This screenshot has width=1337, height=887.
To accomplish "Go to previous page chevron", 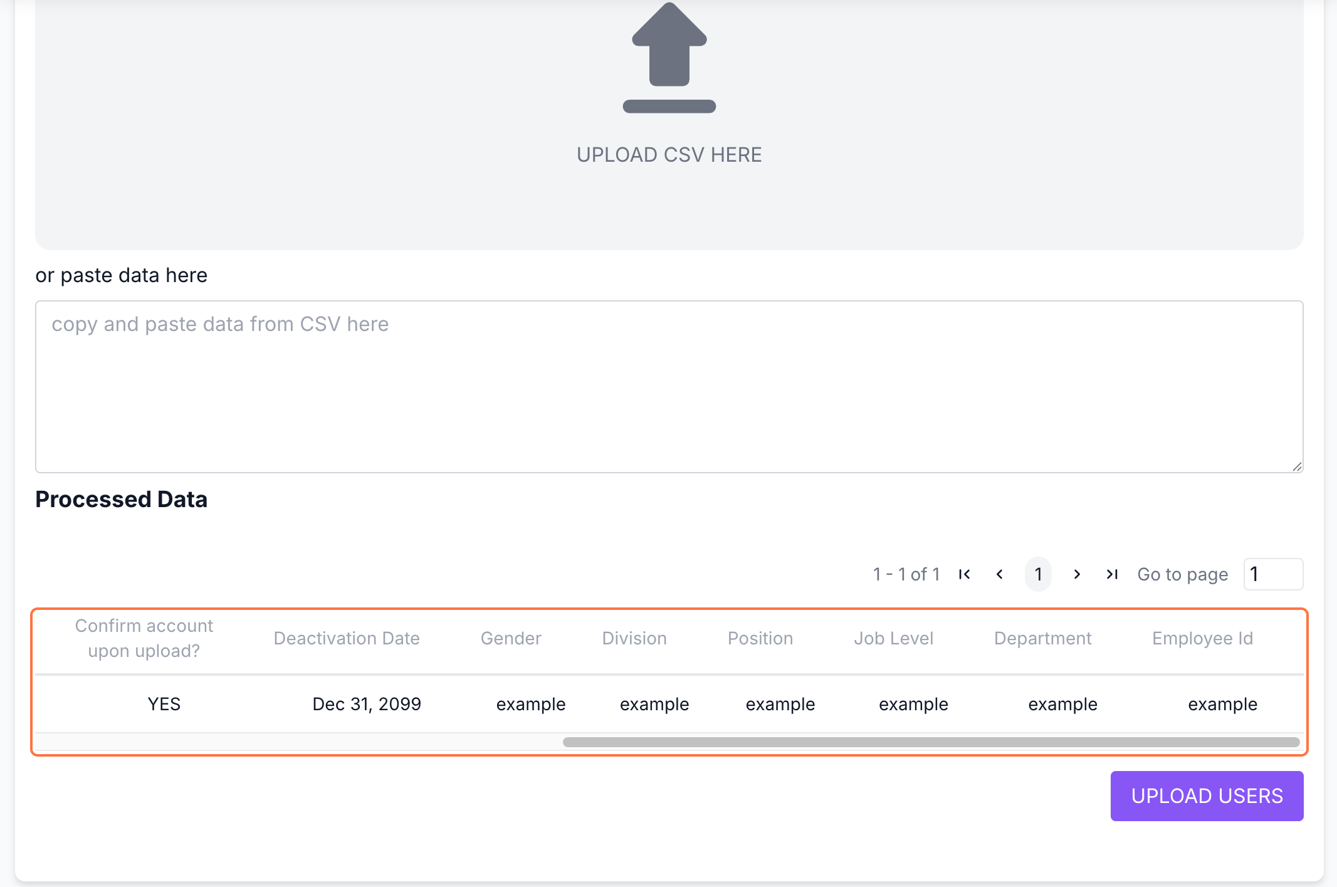I will [x=1000, y=574].
